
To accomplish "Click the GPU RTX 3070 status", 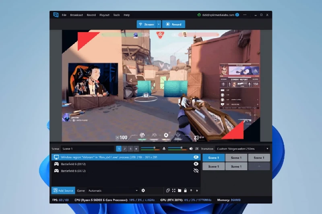I will 186,200.
